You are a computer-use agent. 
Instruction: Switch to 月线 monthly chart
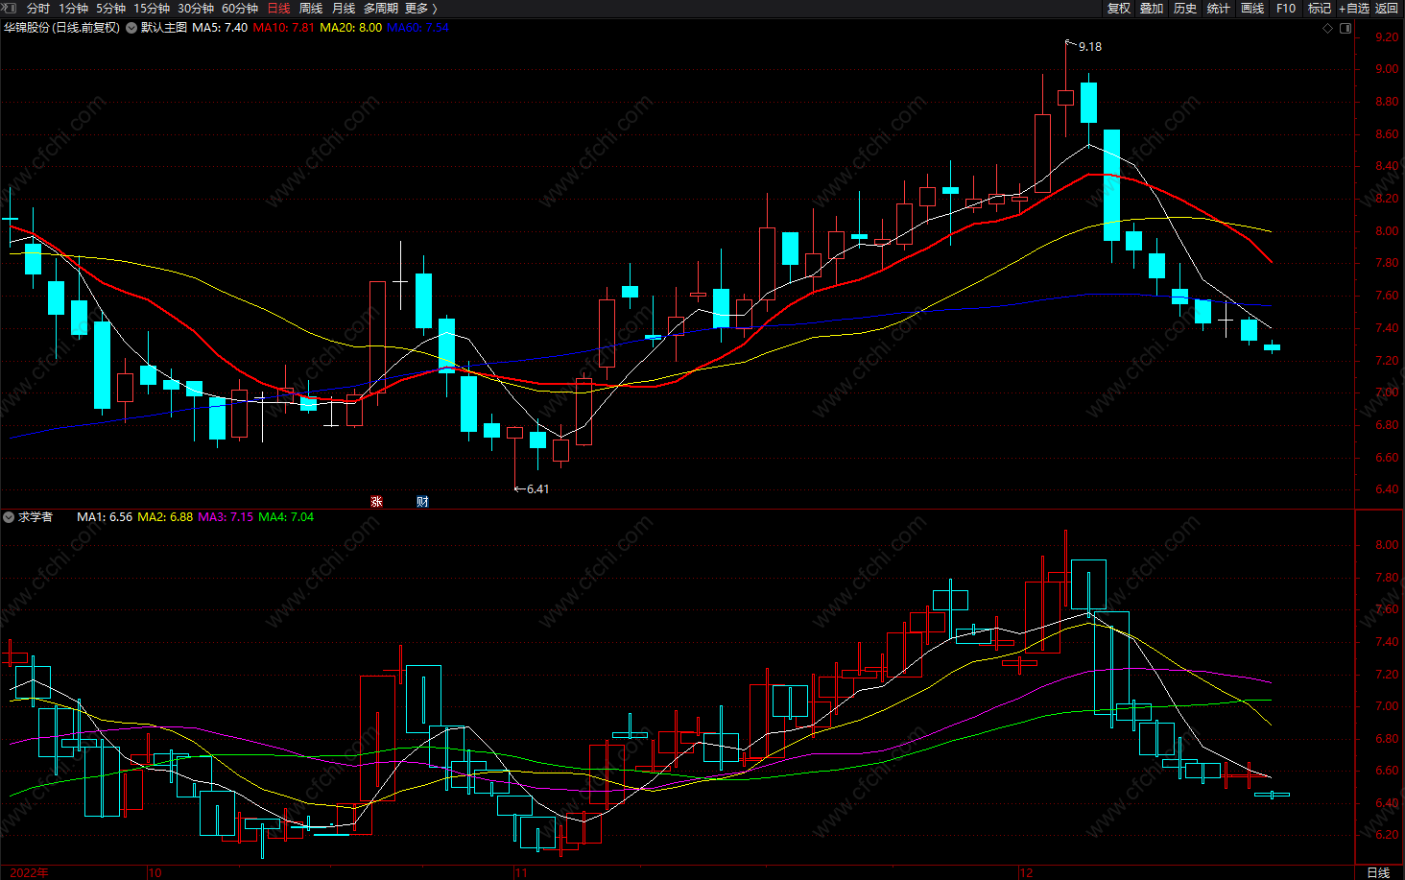(344, 9)
